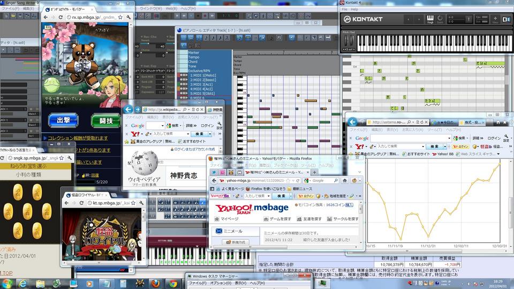514x289 pixels.
Task: Go back in the Firefox mobage window
Action: [214, 180]
